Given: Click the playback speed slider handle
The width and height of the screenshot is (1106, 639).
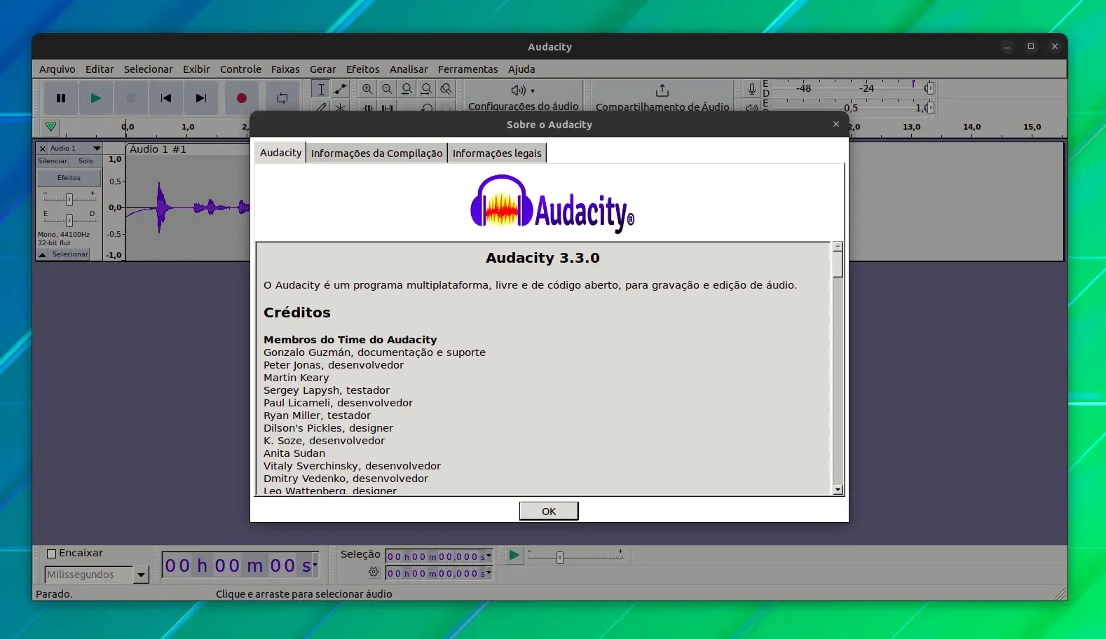Looking at the screenshot, I should 559,558.
